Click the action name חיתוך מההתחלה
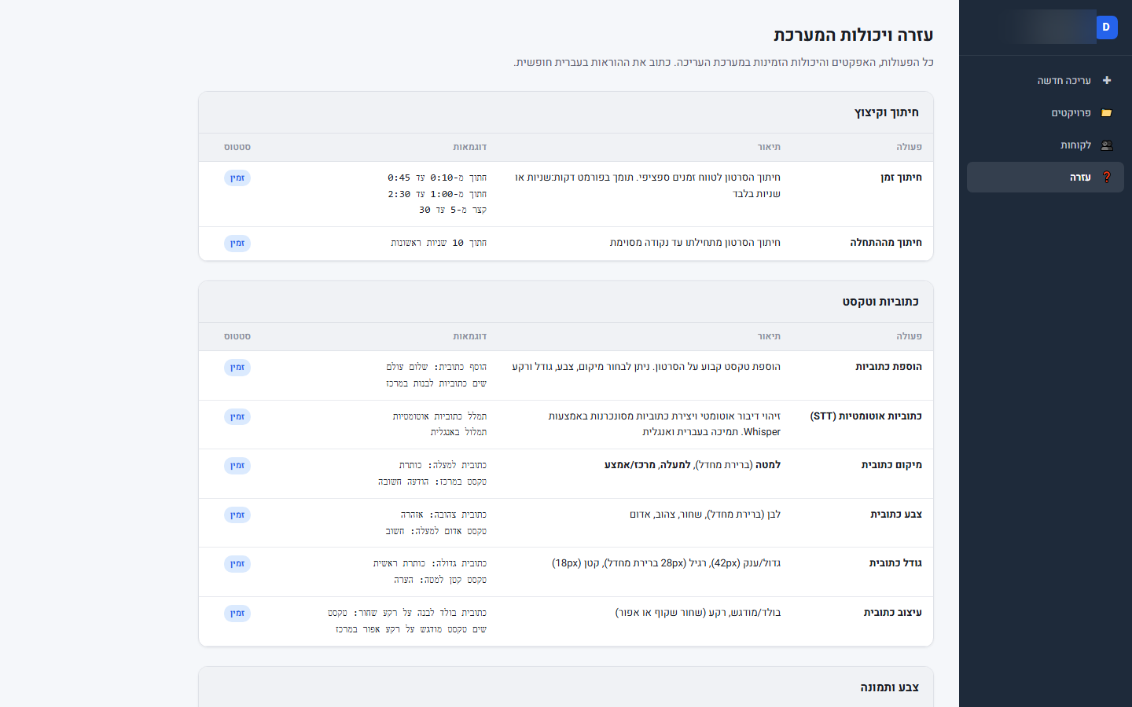The height and width of the screenshot is (707, 1132). tap(886, 243)
